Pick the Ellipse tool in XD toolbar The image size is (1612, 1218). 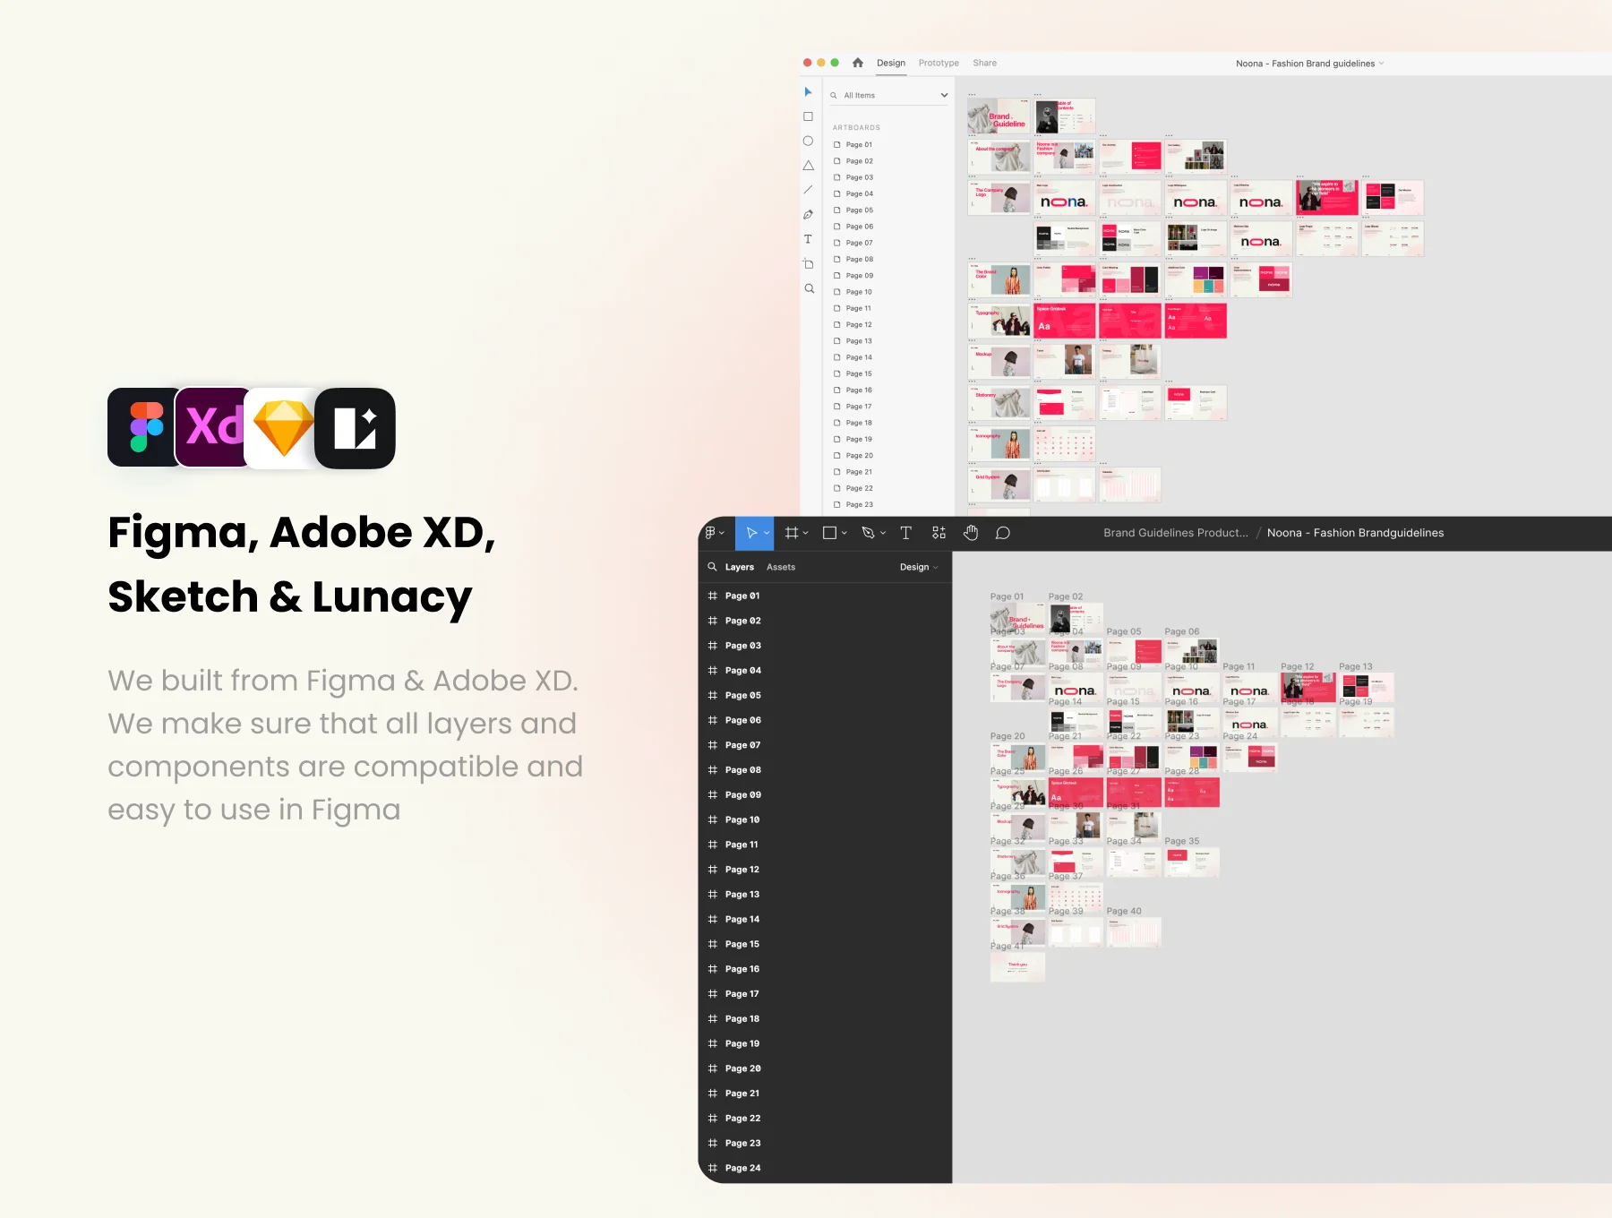click(808, 141)
